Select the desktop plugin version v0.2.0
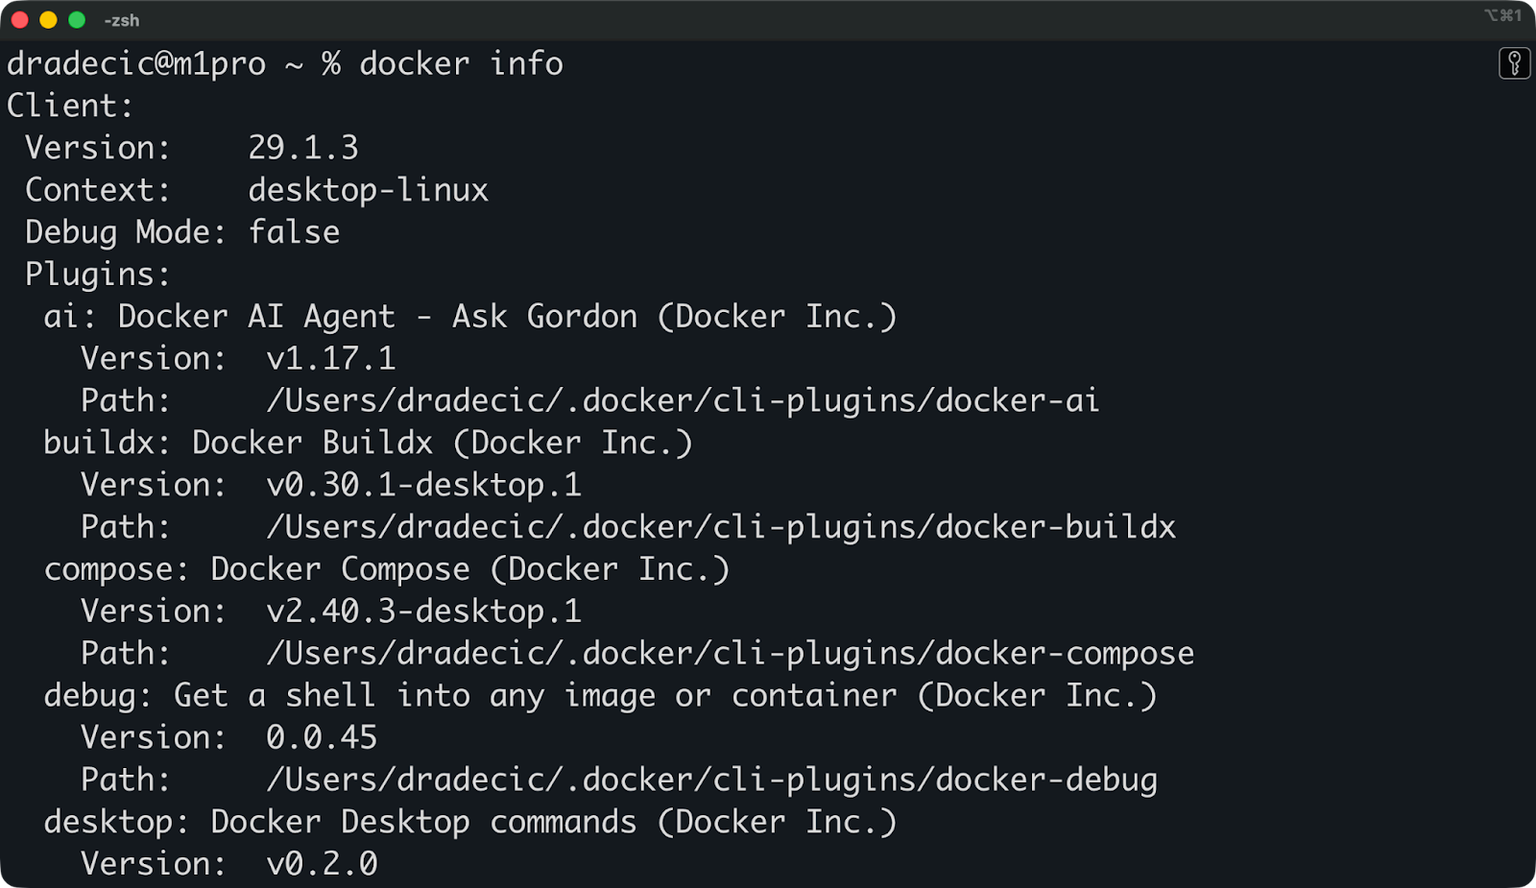 pyautogui.click(x=320, y=863)
